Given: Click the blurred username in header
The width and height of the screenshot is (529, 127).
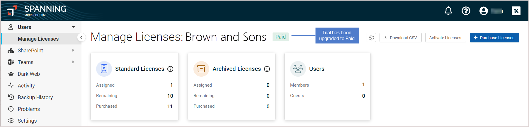Looking at the screenshot, I should [497, 11].
